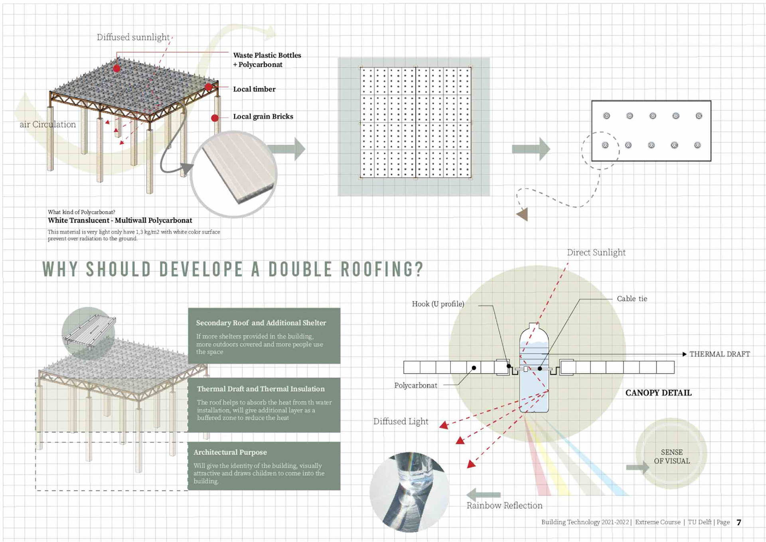This screenshot has width=766, height=542.
Task: Click the brown arrowhead ending the dashed curve
Action: click(x=523, y=214)
